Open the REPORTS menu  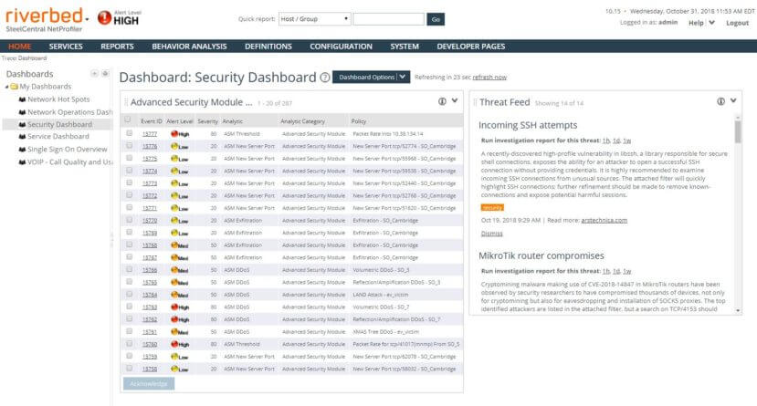[117, 47]
